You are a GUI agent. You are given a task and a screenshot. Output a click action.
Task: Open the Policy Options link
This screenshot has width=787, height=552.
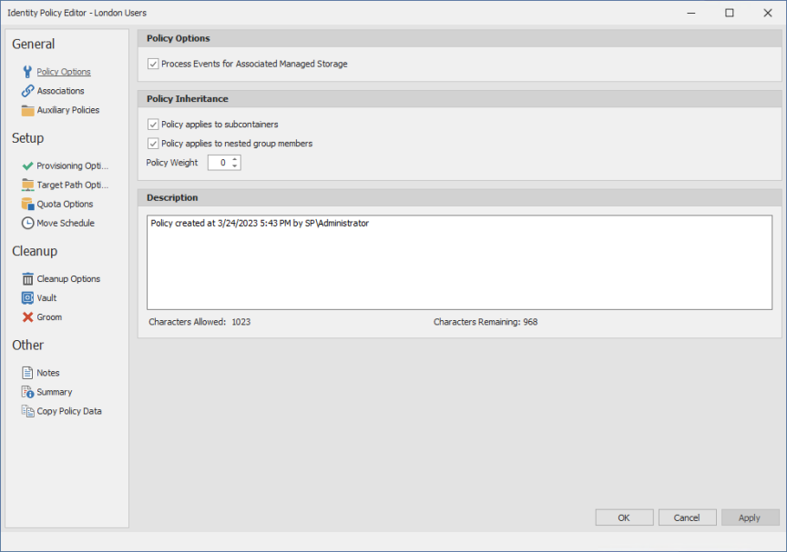click(64, 72)
